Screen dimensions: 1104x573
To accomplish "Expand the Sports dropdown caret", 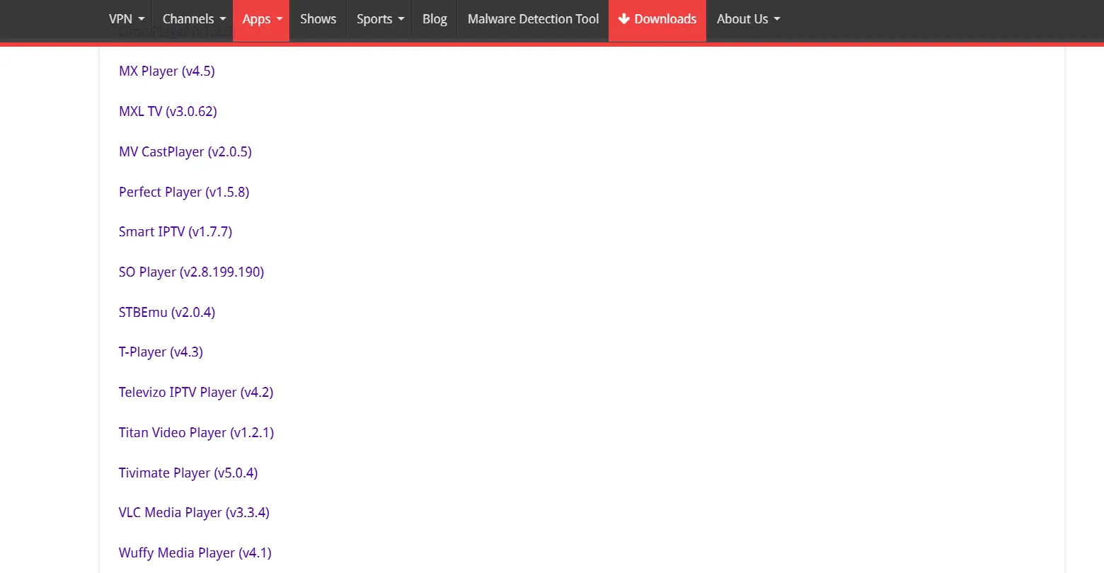I will point(401,19).
